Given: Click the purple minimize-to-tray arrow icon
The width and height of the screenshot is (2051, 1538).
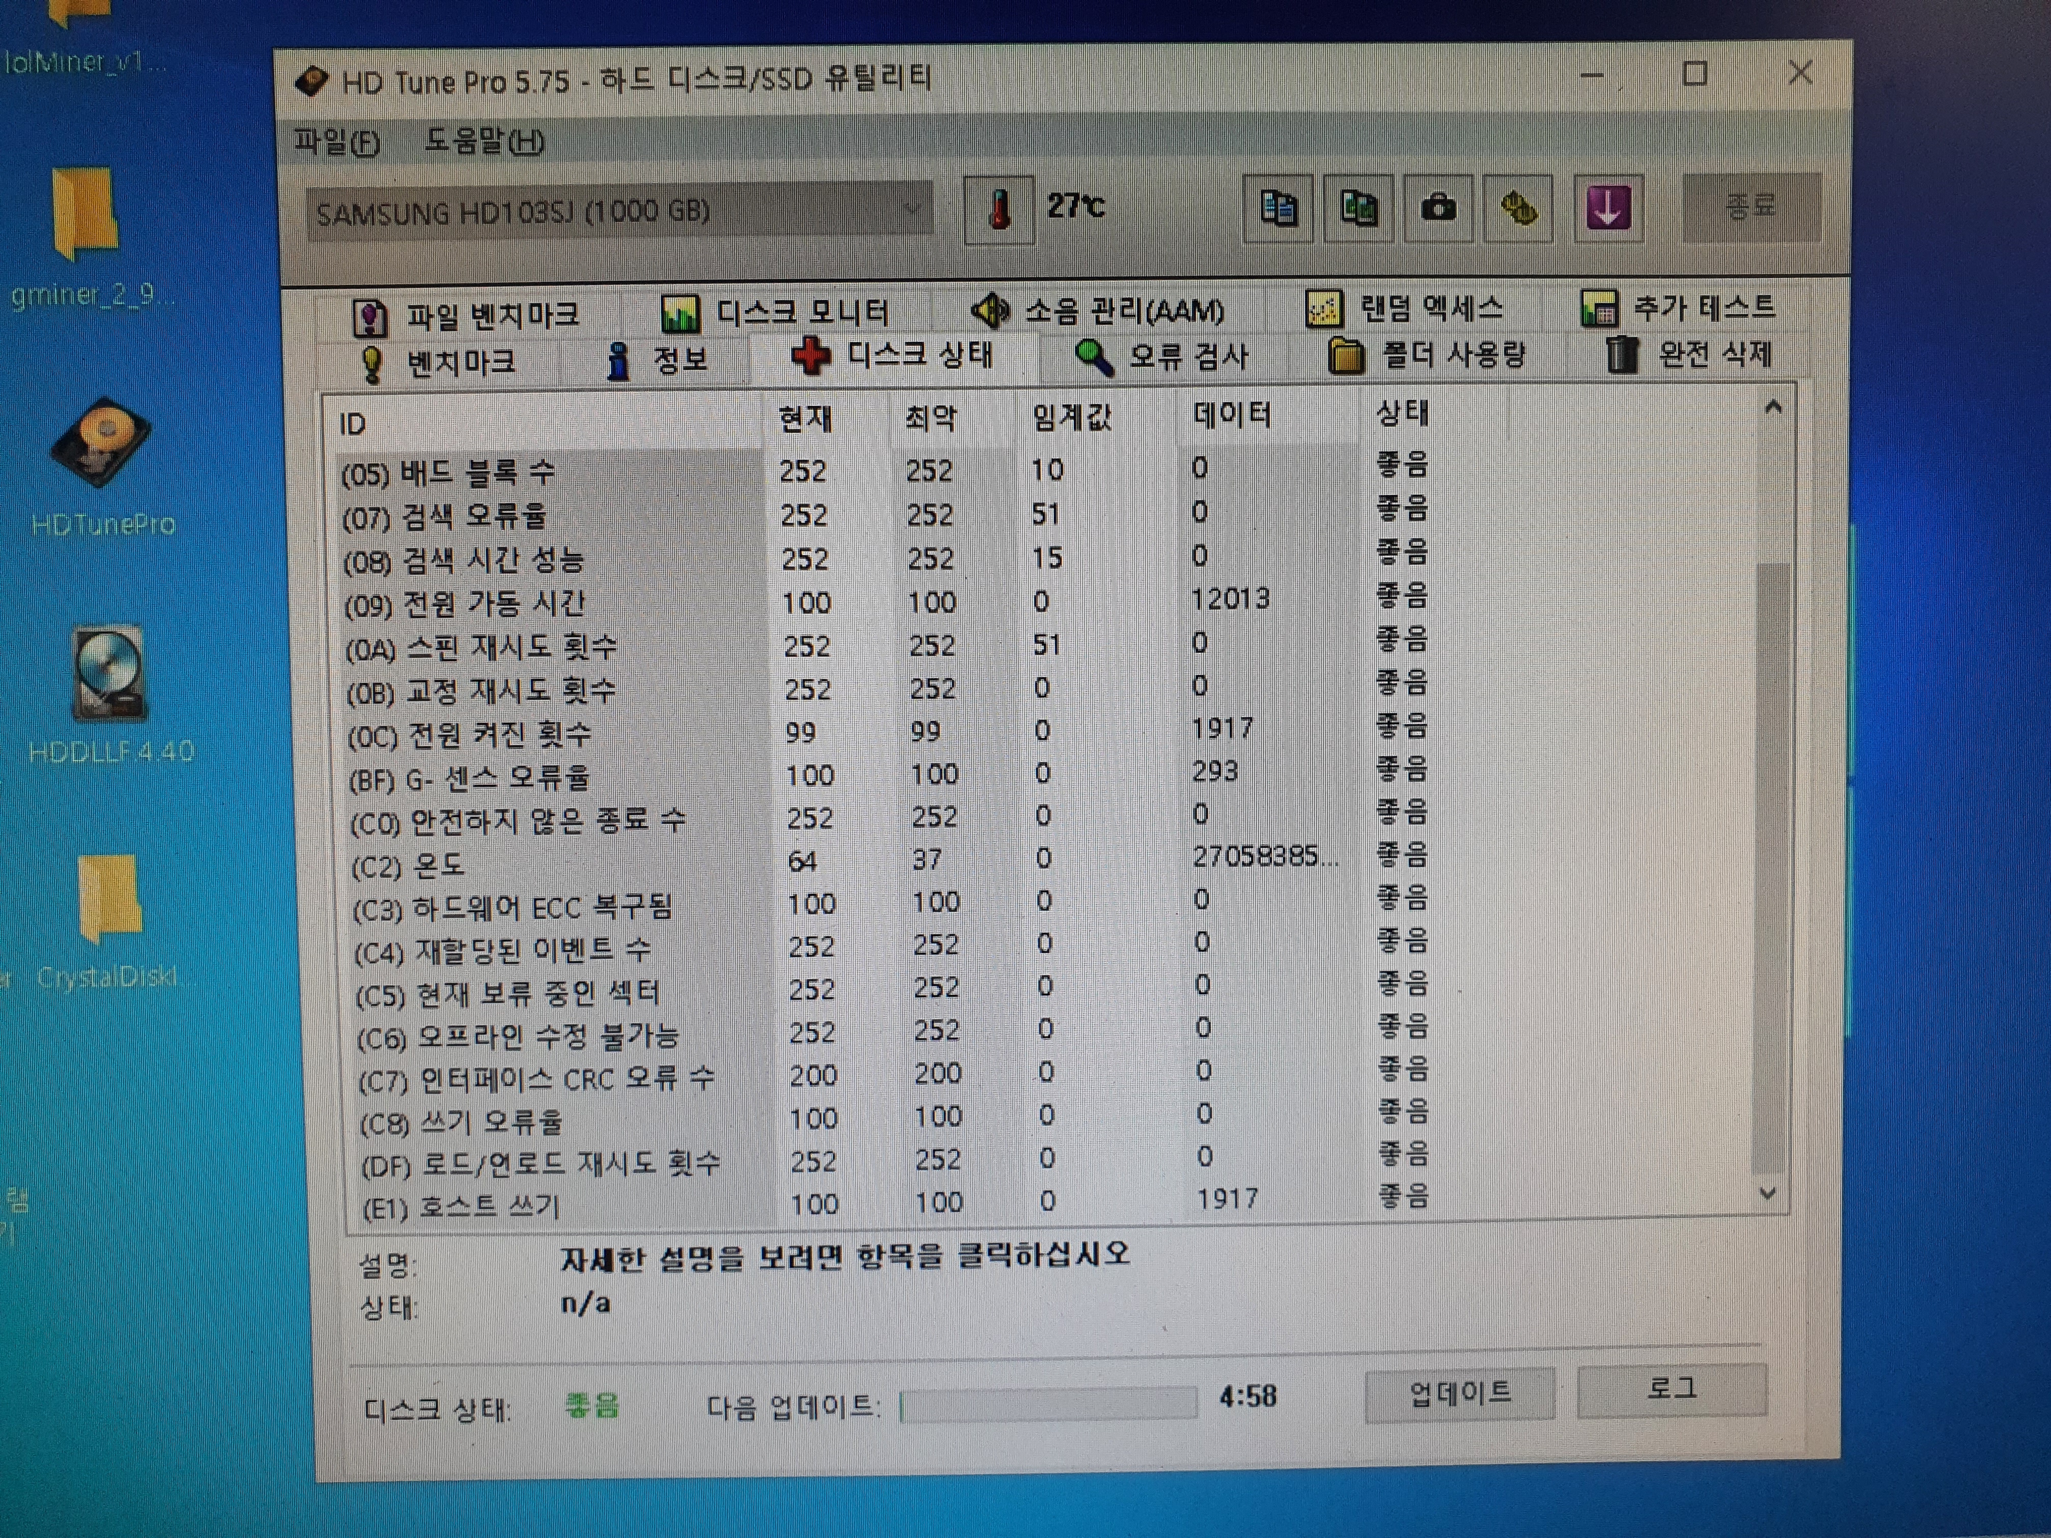Looking at the screenshot, I should point(1608,208).
